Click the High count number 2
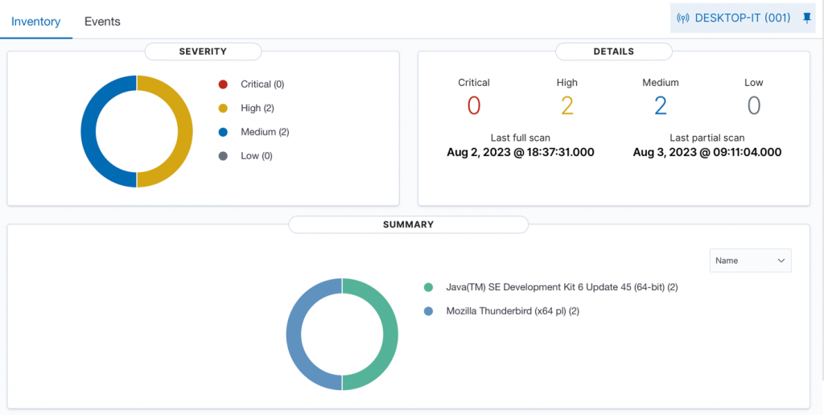The width and height of the screenshot is (824, 415). (x=566, y=105)
